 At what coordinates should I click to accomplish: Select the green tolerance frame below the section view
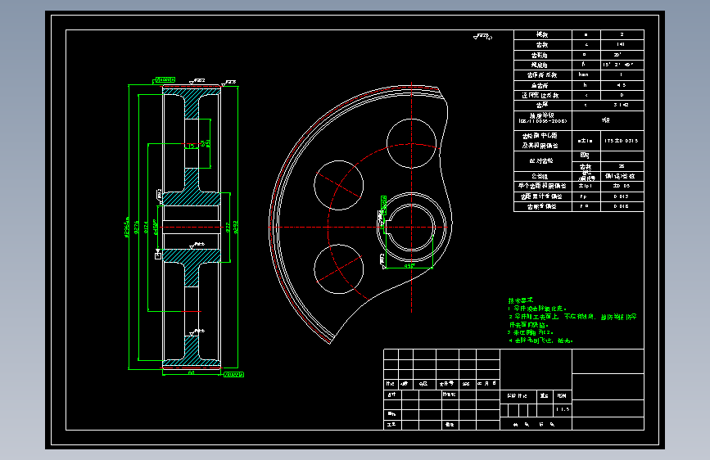tap(233, 374)
